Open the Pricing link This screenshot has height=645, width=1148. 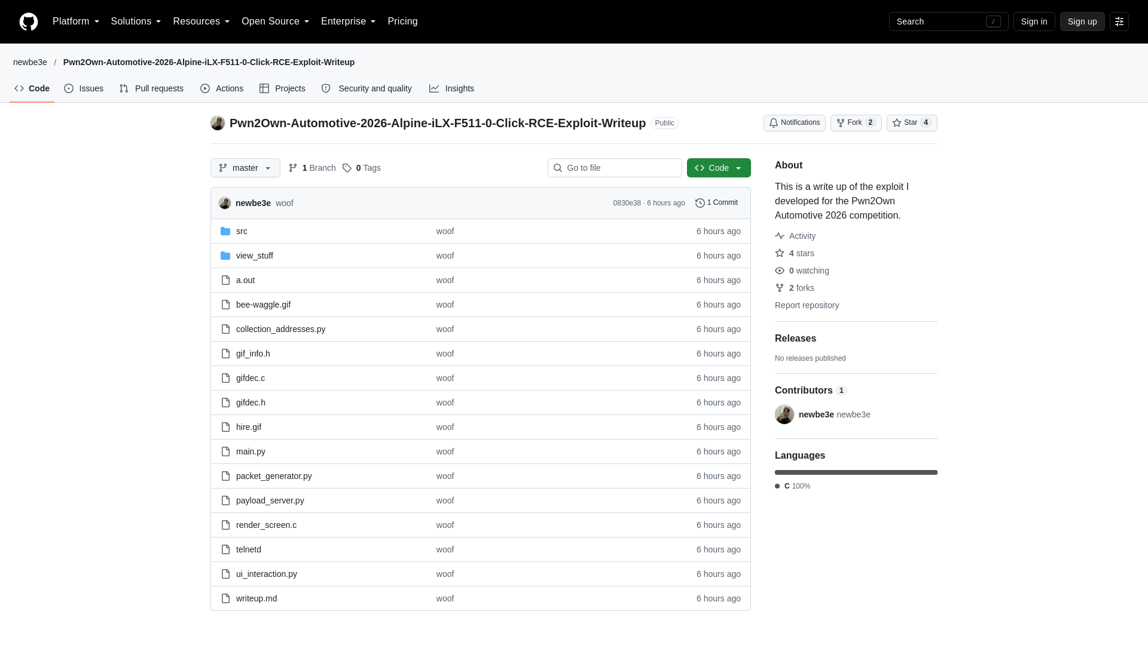(x=402, y=21)
